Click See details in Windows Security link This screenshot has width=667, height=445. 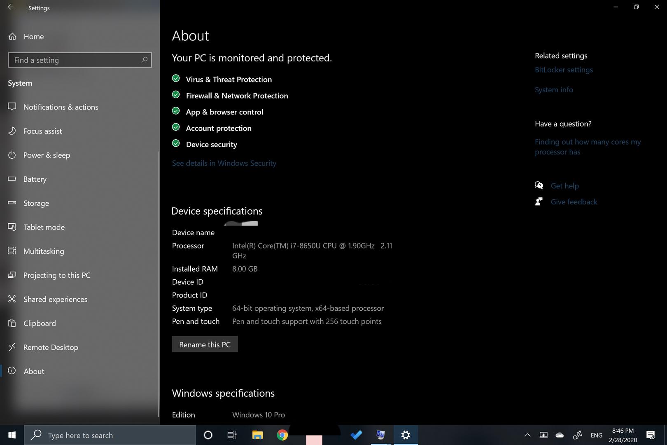[x=224, y=163]
